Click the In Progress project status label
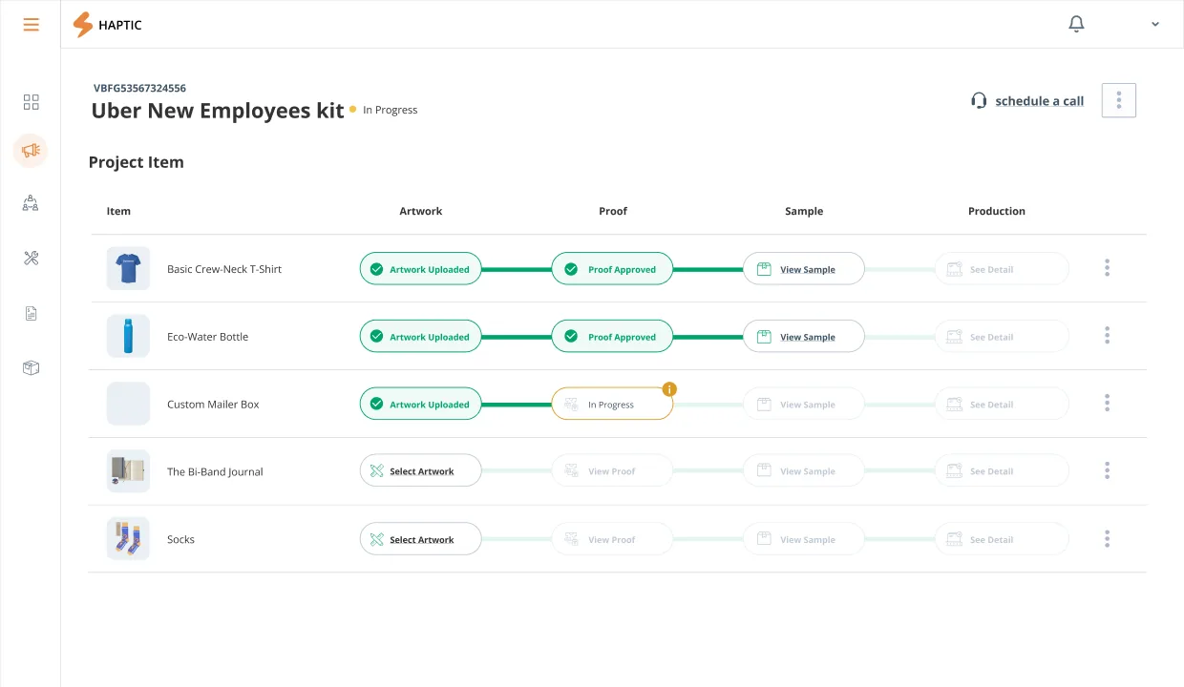The width and height of the screenshot is (1184, 687). (x=390, y=110)
